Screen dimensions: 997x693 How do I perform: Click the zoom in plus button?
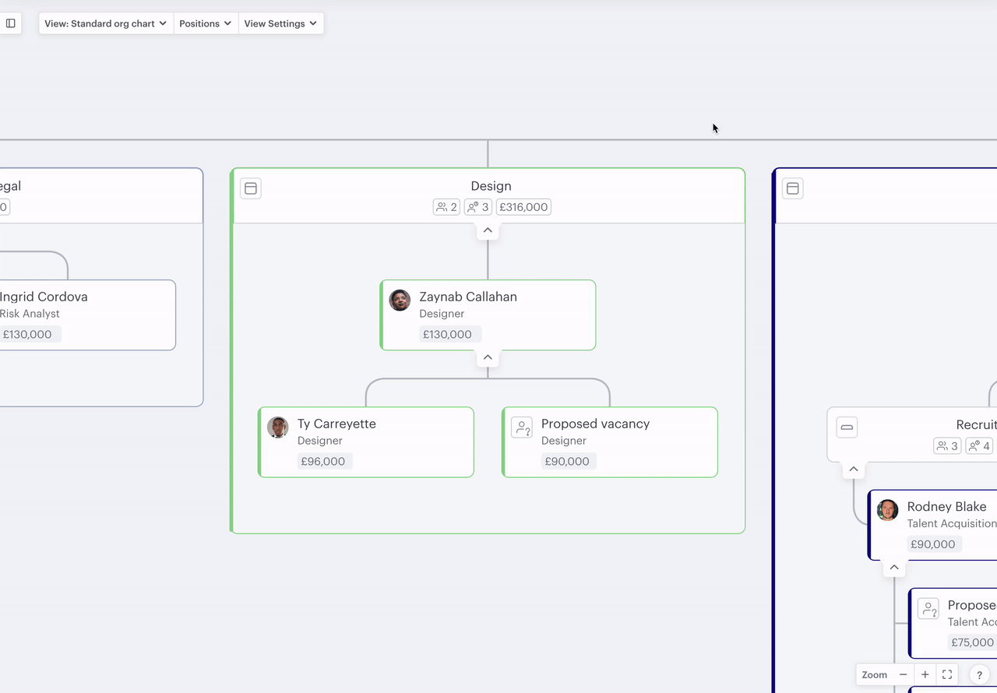click(925, 675)
